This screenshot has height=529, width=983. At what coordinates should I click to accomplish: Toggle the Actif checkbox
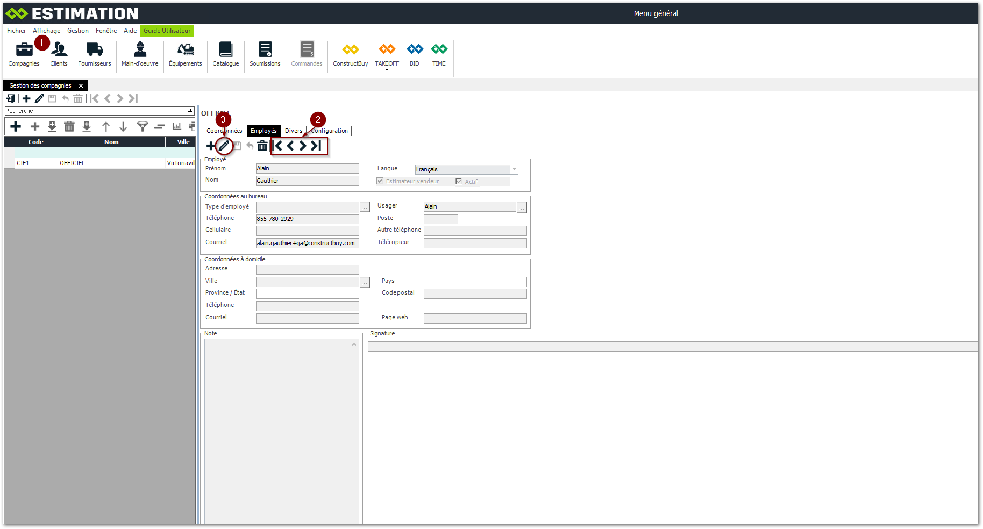(459, 181)
